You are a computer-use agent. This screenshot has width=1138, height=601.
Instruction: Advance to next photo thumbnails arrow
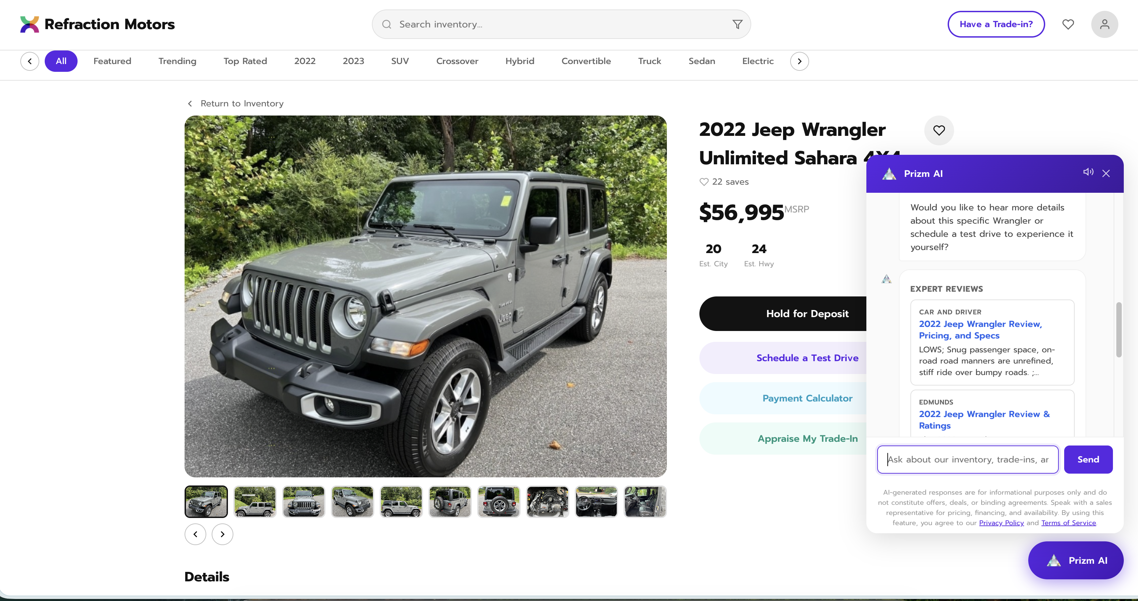point(222,534)
